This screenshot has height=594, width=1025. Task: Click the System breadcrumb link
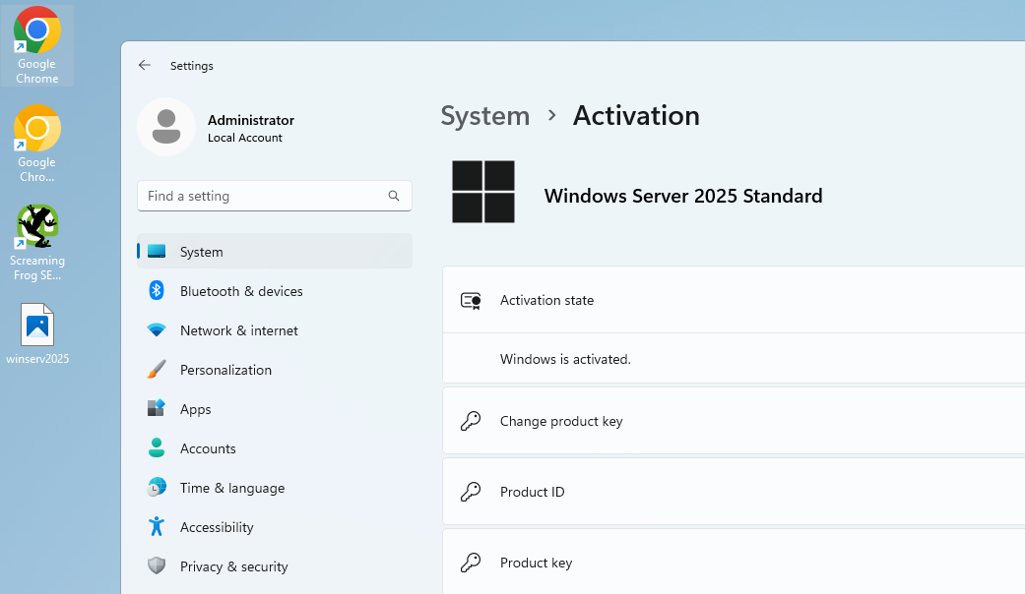(485, 115)
